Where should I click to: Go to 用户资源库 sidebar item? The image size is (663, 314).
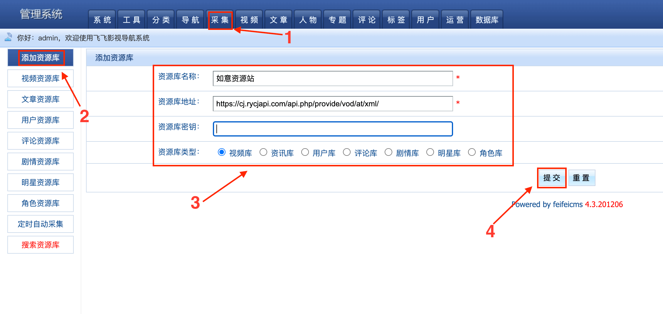coord(41,120)
